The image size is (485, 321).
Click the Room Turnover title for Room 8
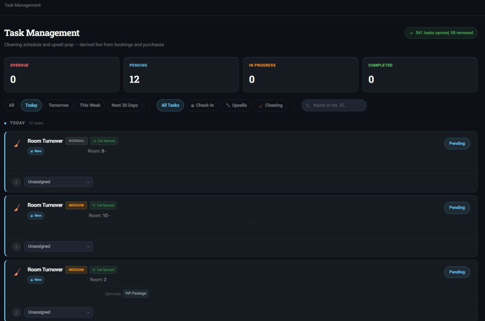pos(45,141)
